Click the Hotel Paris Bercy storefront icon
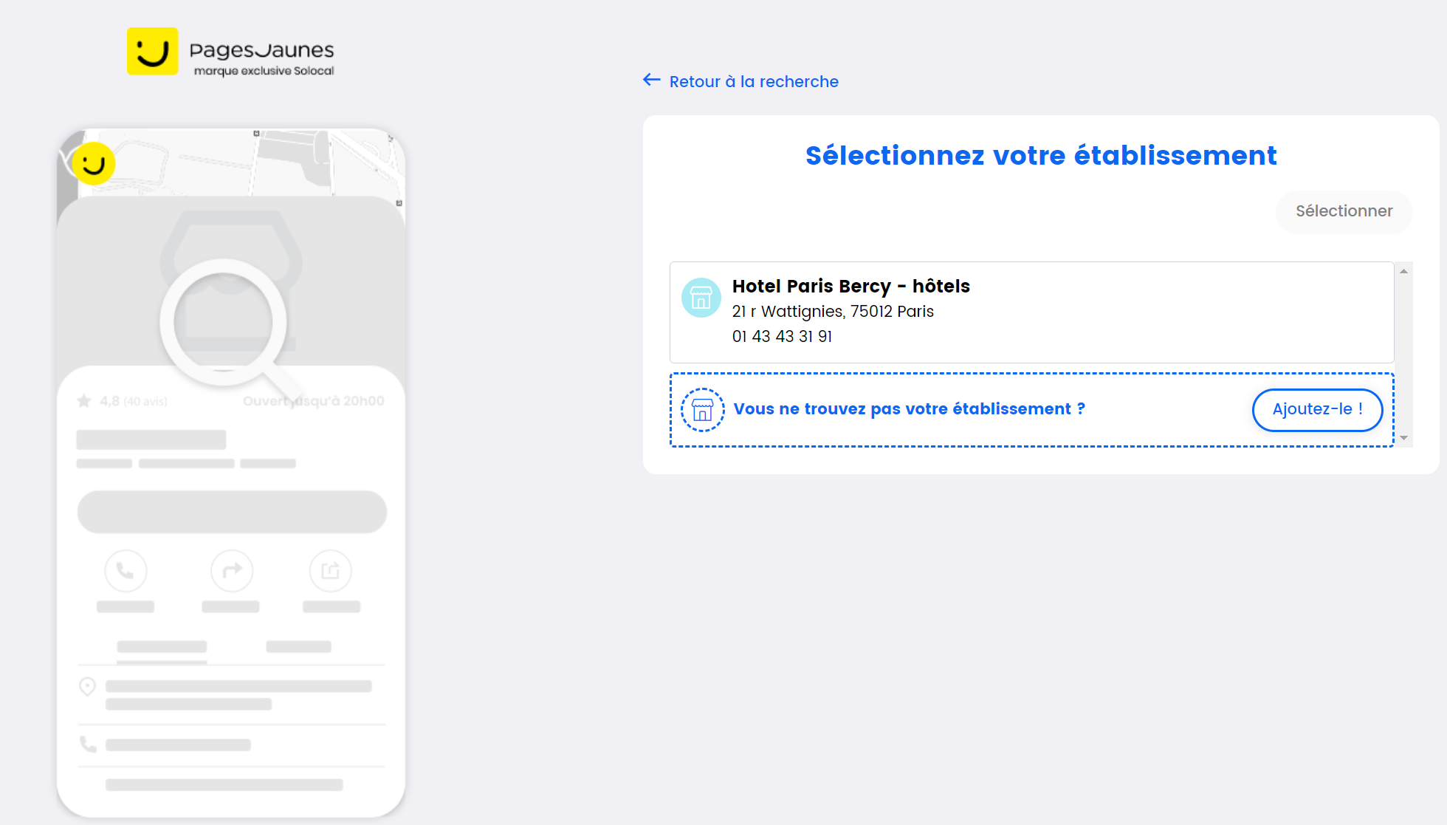This screenshot has width=1447, height=825. (x=701, y=298)
